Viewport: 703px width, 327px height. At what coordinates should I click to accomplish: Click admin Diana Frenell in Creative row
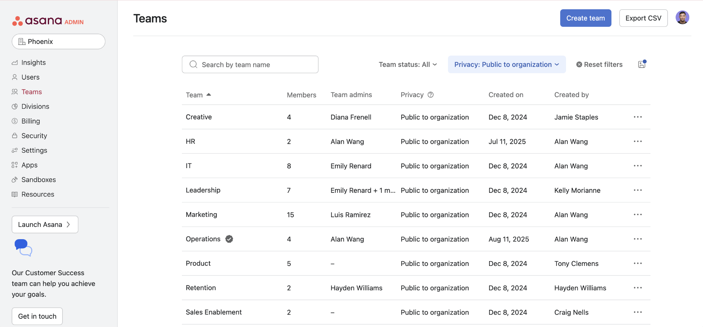pos(351,117)
